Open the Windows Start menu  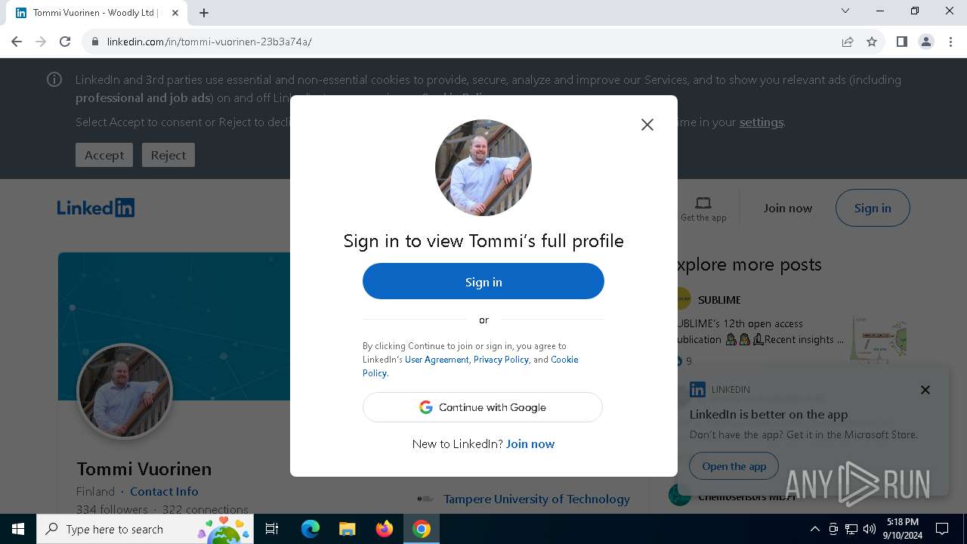pos(18,529)
